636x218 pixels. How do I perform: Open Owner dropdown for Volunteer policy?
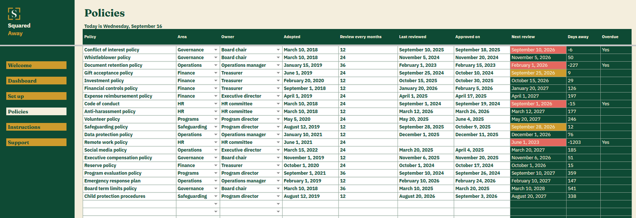point(278,120)
